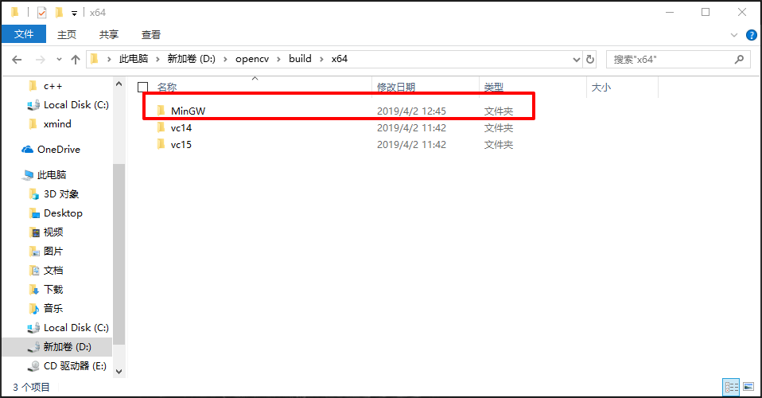
Task: Open c++ folder in navigation pane
Action: tap(52, 86)
